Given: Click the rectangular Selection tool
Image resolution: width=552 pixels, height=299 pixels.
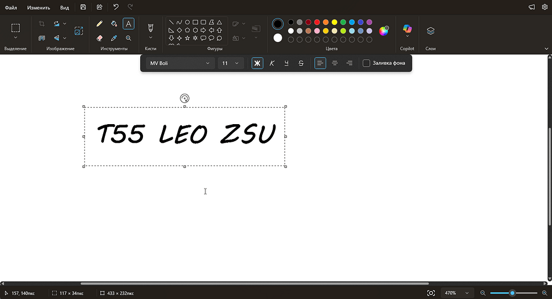Looking at the screenshot, I should (15, 28).
